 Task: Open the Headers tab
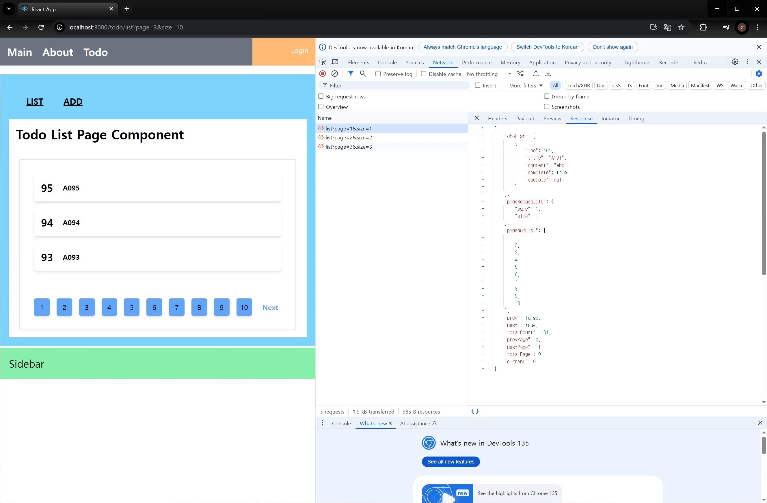point(497,119)
